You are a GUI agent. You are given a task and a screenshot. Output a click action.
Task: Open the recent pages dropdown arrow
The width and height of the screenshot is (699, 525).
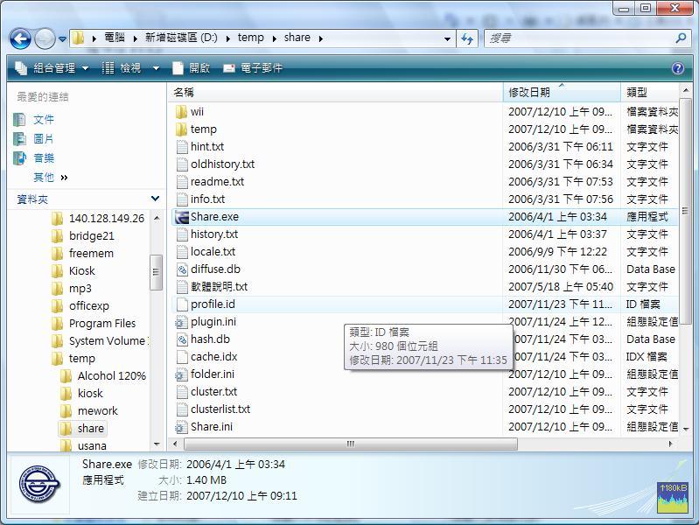coord(62,39)
